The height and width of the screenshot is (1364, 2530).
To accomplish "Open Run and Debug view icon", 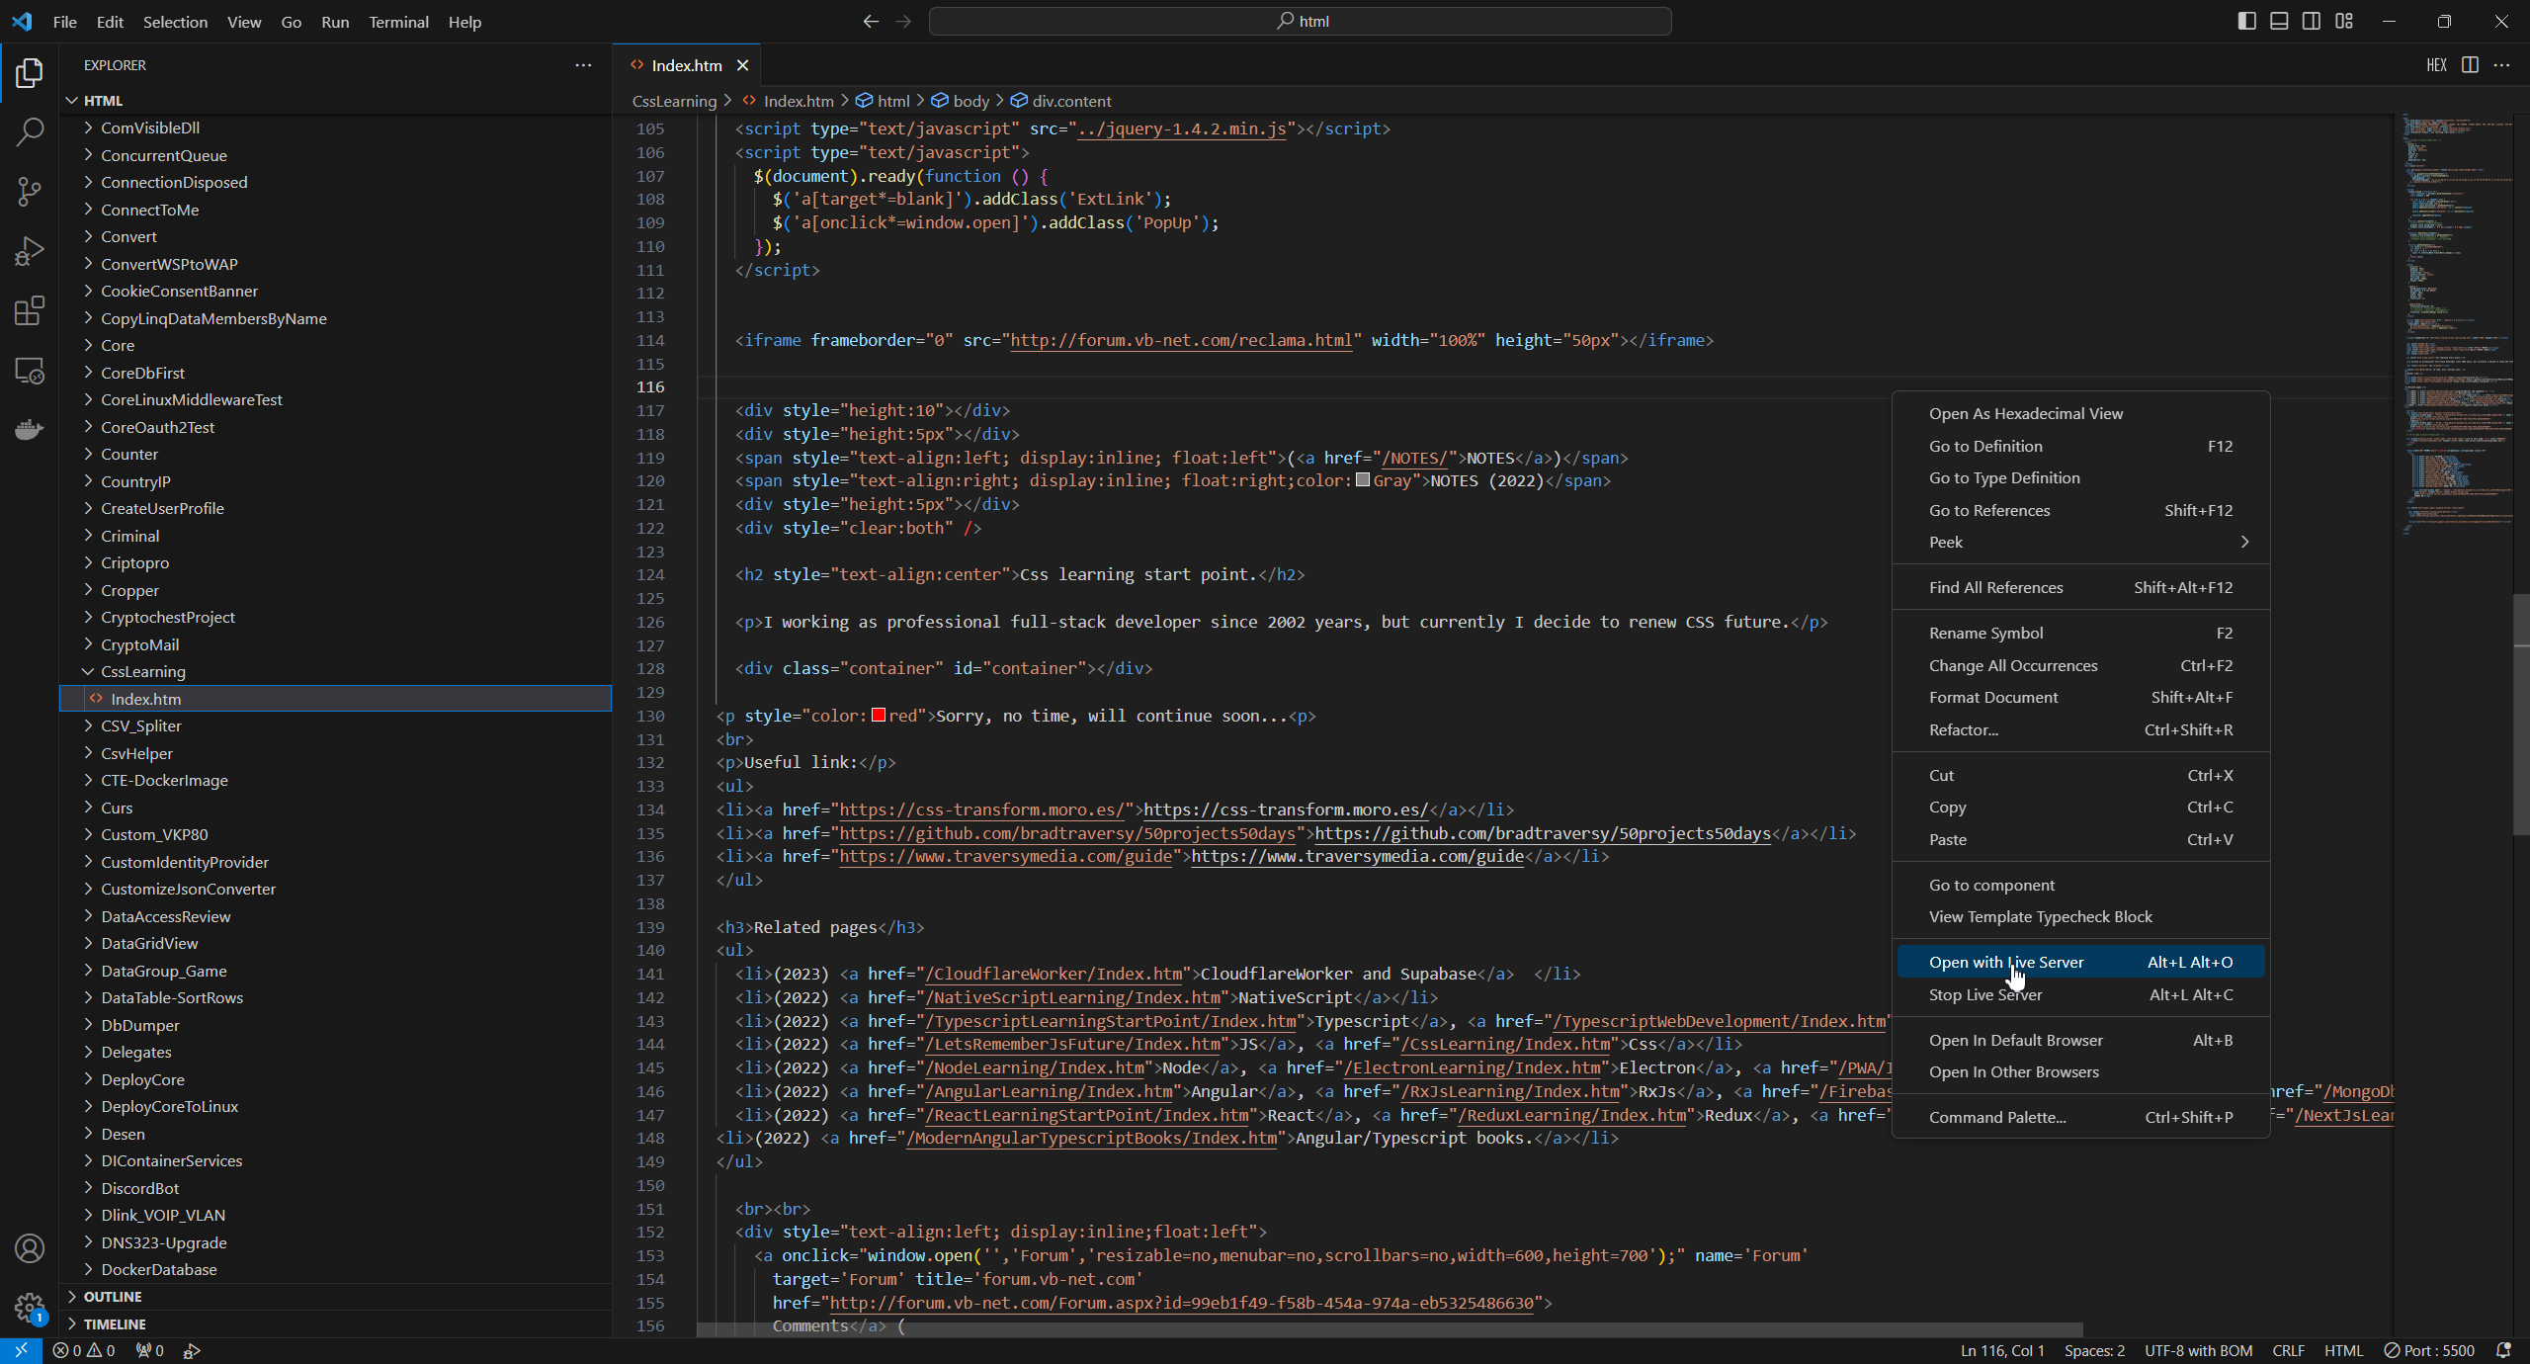I will 30,251.
